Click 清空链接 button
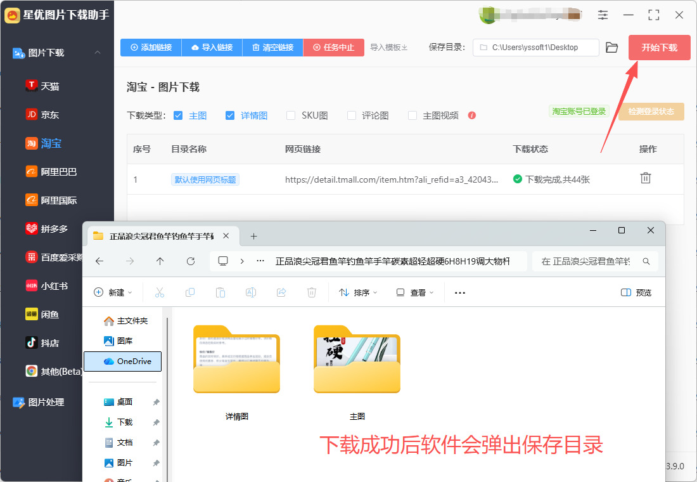This screenshot has height=482, width=697. point(273,47)
